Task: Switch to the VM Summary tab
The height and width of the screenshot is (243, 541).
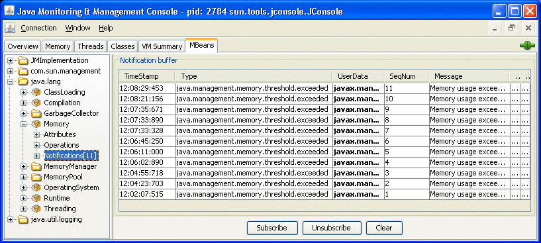Action: pos(162,46)
